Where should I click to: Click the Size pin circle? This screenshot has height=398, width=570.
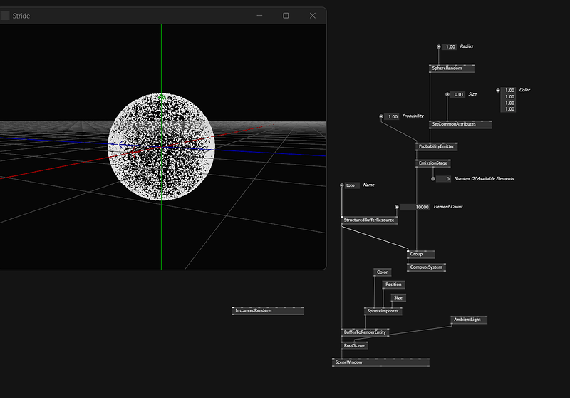coord(447,94)
